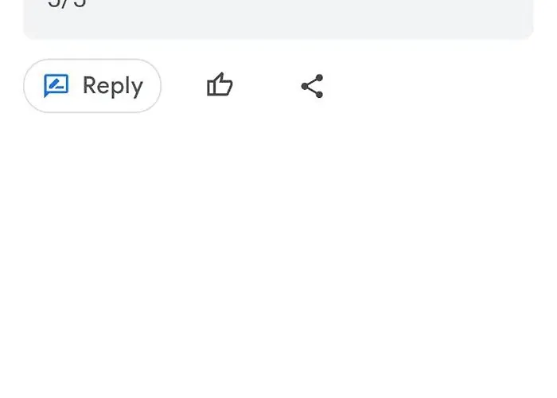Toggle the thumbs up like state
The height and width of the screenshot is (398, 557).
(x=220, y=85)
